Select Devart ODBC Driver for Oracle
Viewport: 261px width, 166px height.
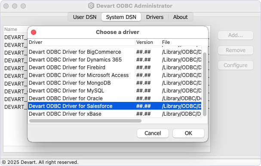point(114,98)
